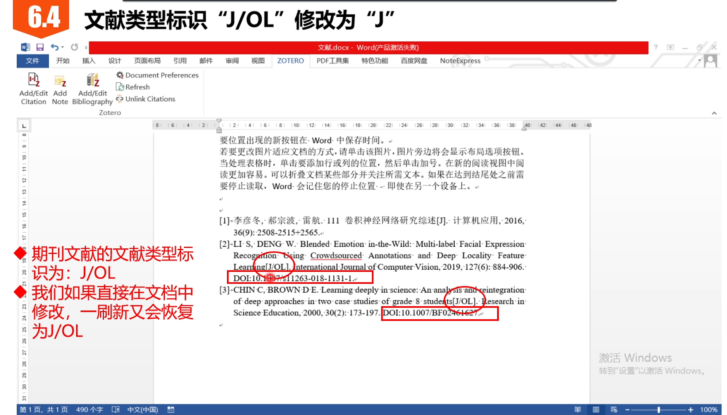This screenshot has width=727, height=415.
Task: Switch to Print Layout view icon
Action: point(596,410)
